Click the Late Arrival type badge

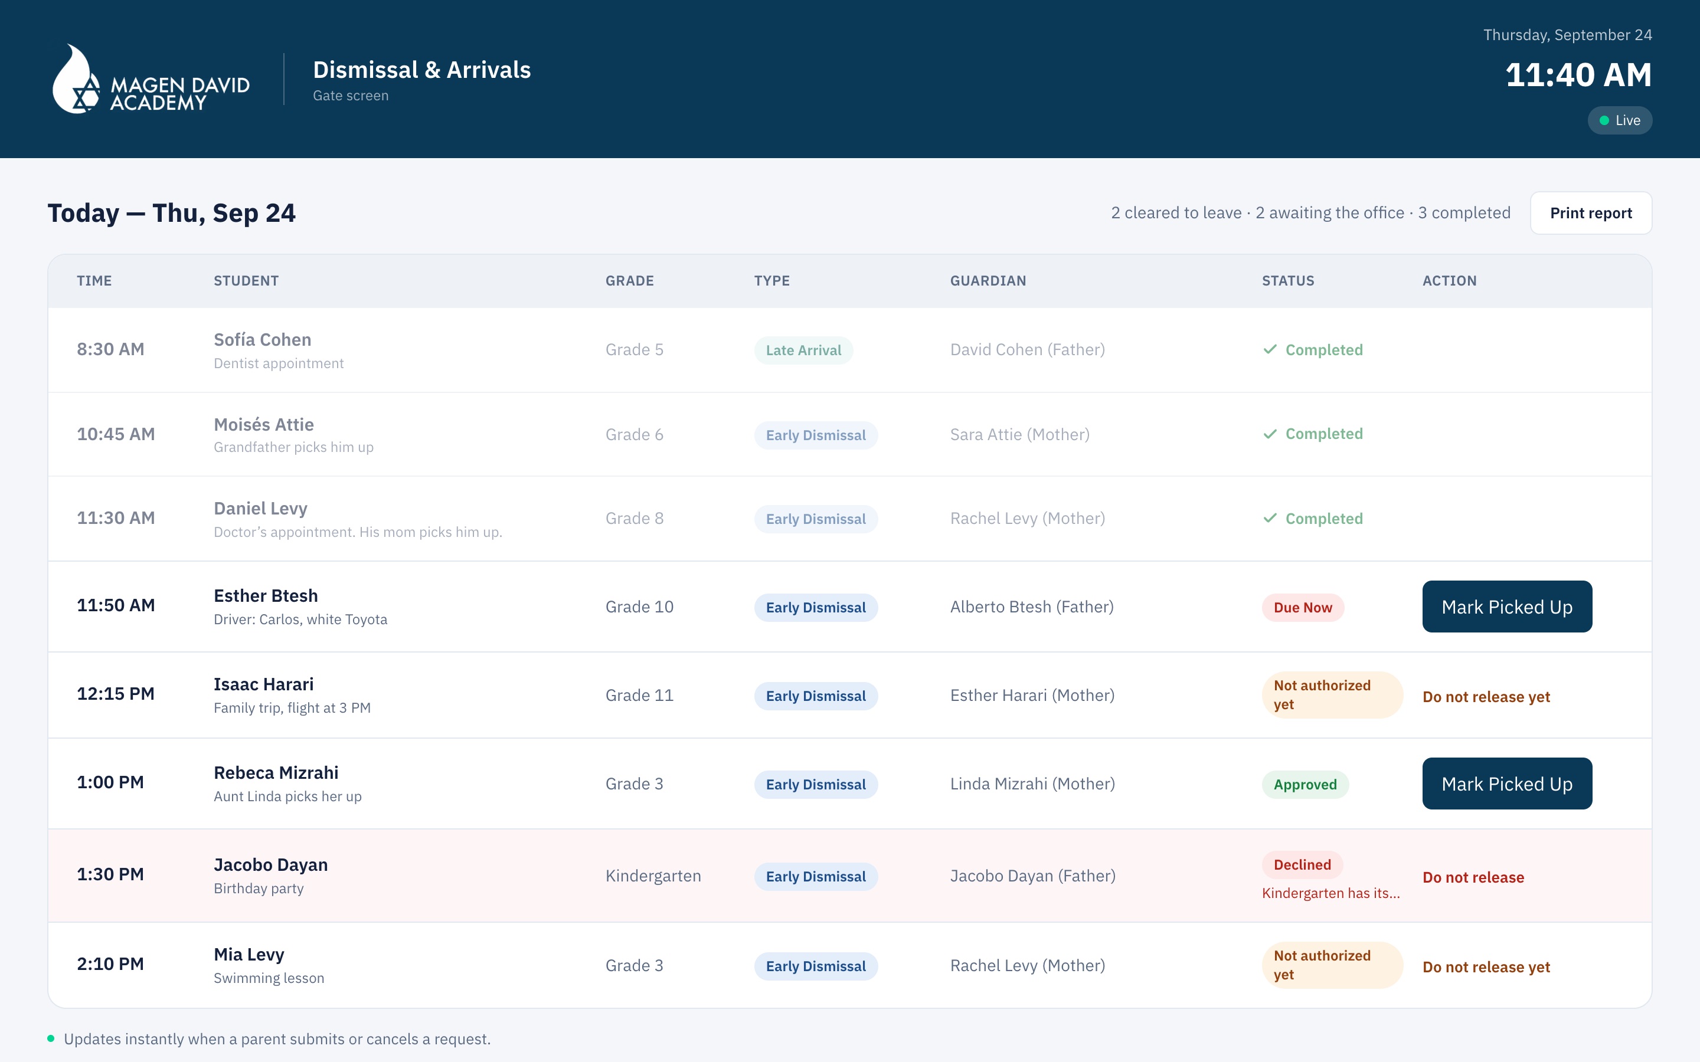coord(803,350)
